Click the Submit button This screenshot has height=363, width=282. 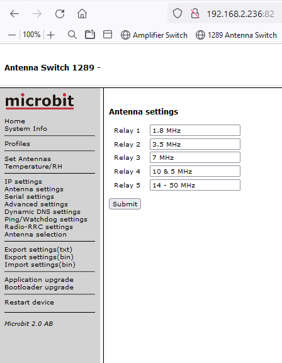point(125,204)
